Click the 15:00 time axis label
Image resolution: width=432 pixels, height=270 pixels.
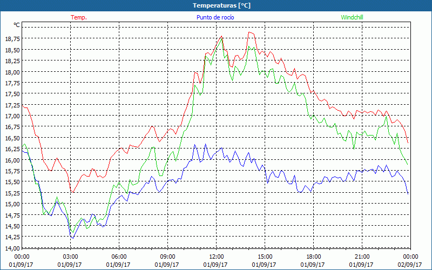click(265, 257)
